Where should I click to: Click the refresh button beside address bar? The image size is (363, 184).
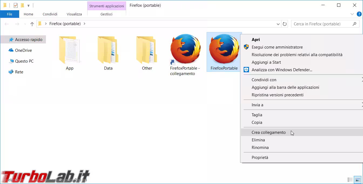click(x=285, y=24)
